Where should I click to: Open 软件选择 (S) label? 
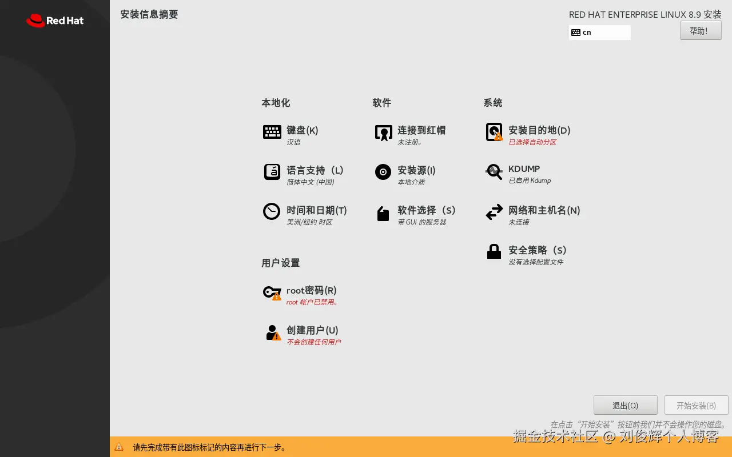pyautogui.click(x=427, y=210)
